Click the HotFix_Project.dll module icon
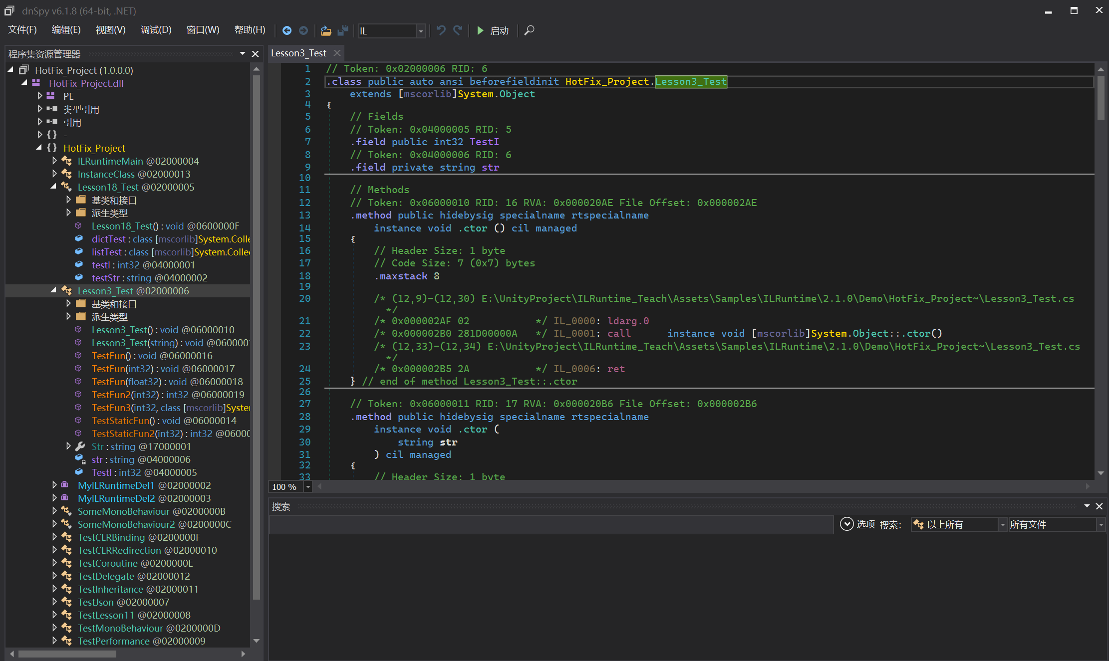This screenshot has height=661, width=1109. pyautogui.click(x=36, y=83)
